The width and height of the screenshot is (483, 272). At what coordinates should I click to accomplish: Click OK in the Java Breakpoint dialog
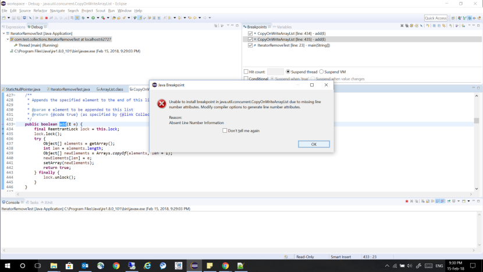[x=314, y=144]
